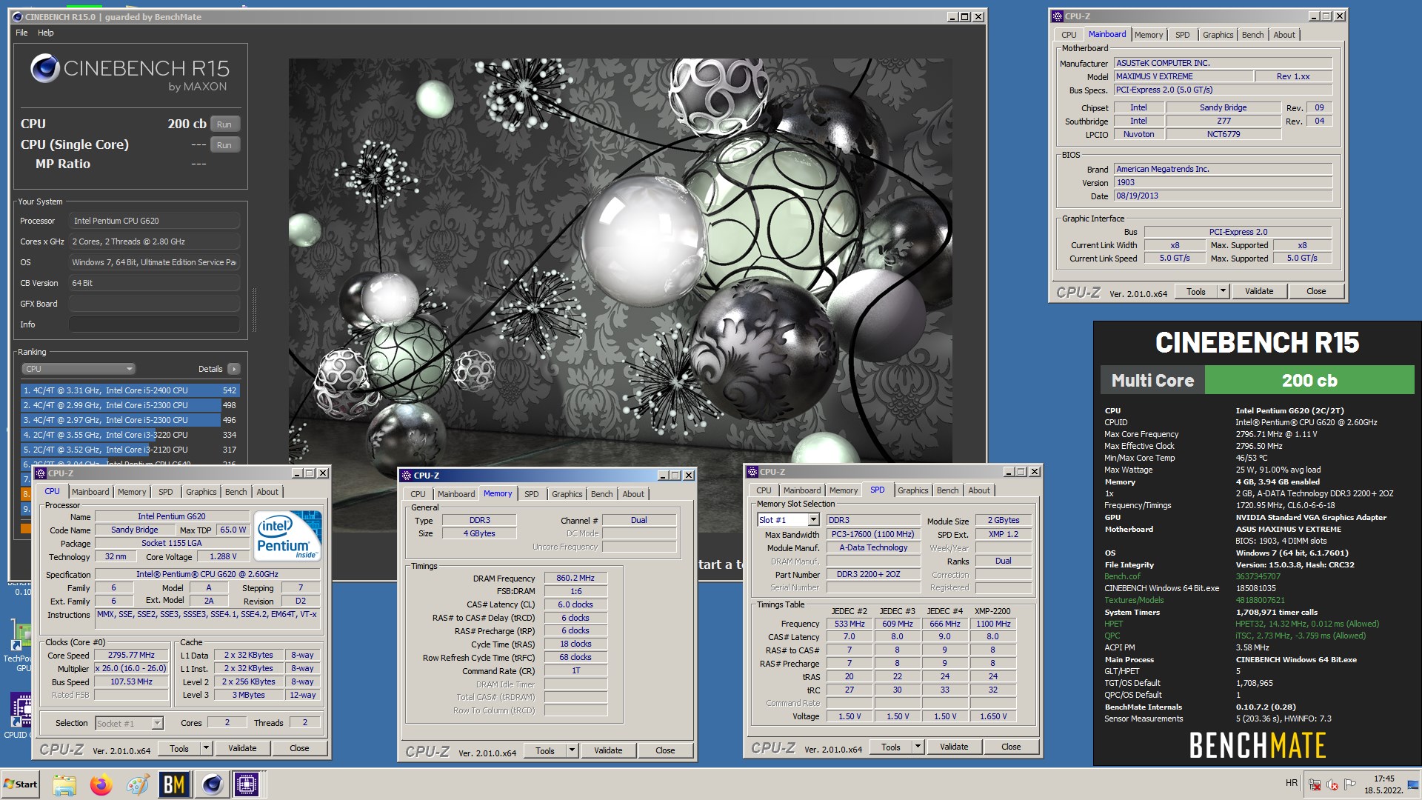Screen dimensions: 1422x800
Task: Click Validate in the Mainboard CPU-Z window
Action: 1258,291
